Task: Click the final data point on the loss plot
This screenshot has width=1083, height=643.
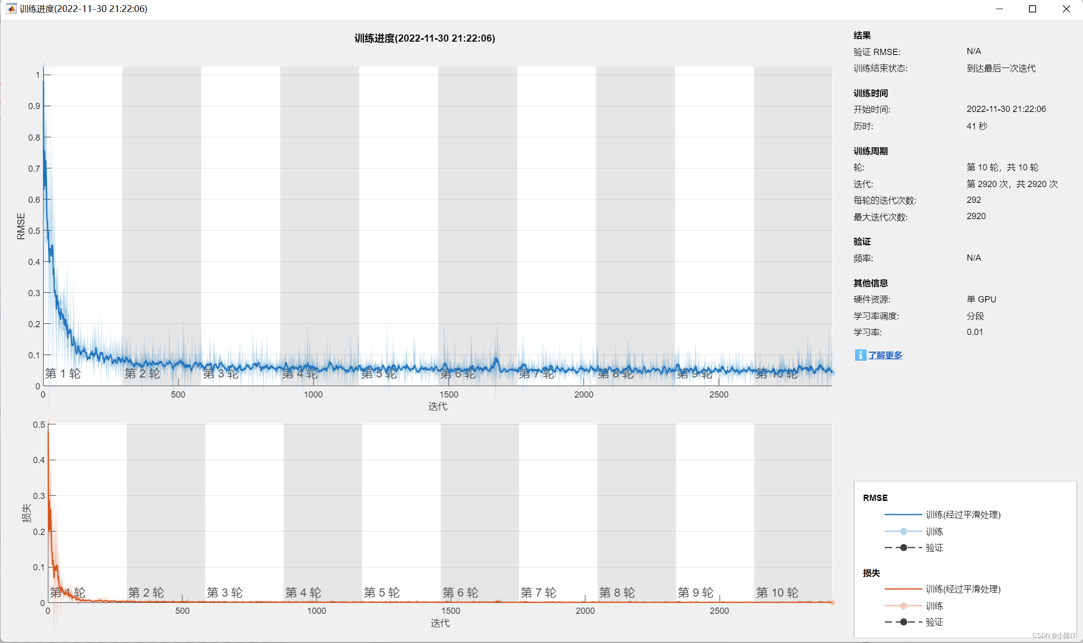Action: click(x=832, y=602)
